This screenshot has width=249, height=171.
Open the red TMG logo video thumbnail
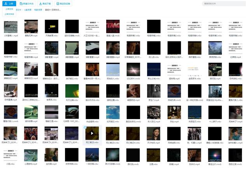(113, 26)
